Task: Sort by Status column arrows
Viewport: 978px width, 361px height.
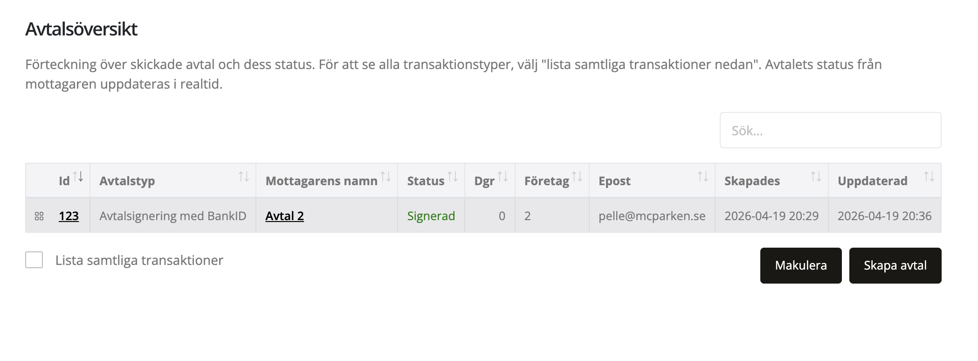Action: 453,177
